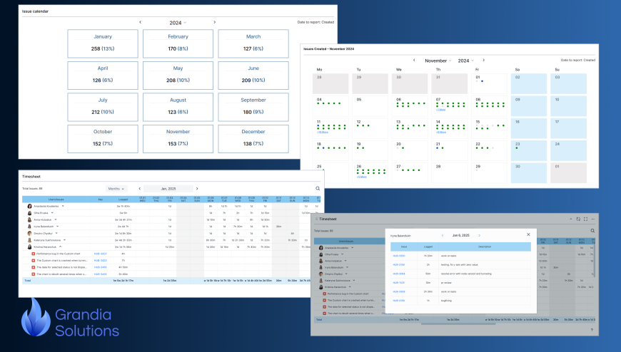
Task: Open the November card showing 153 (7%)
Action: (x=178, y=139)
